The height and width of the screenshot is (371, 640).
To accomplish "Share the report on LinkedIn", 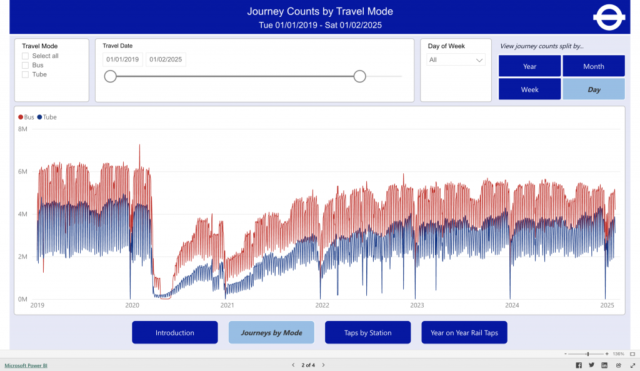I will point(604,365).
